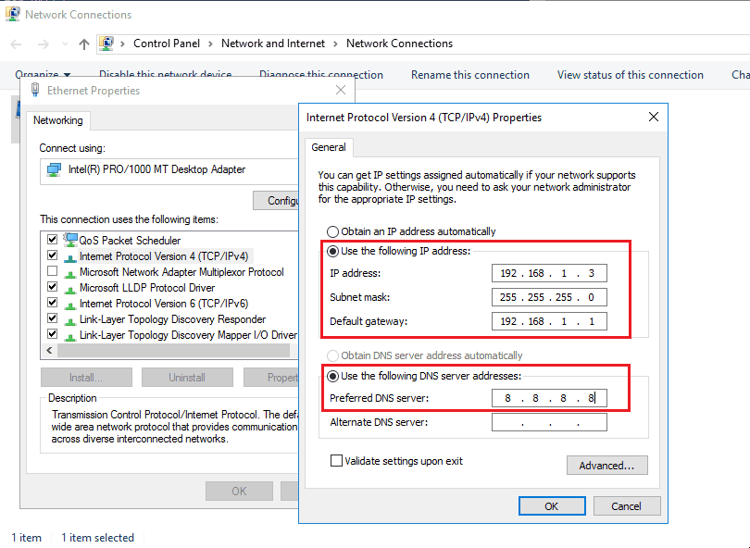Viewport: 750px width, 548px height.
Task: Click Topology Discovery Responder icon
Action: (x=70, y=321)
